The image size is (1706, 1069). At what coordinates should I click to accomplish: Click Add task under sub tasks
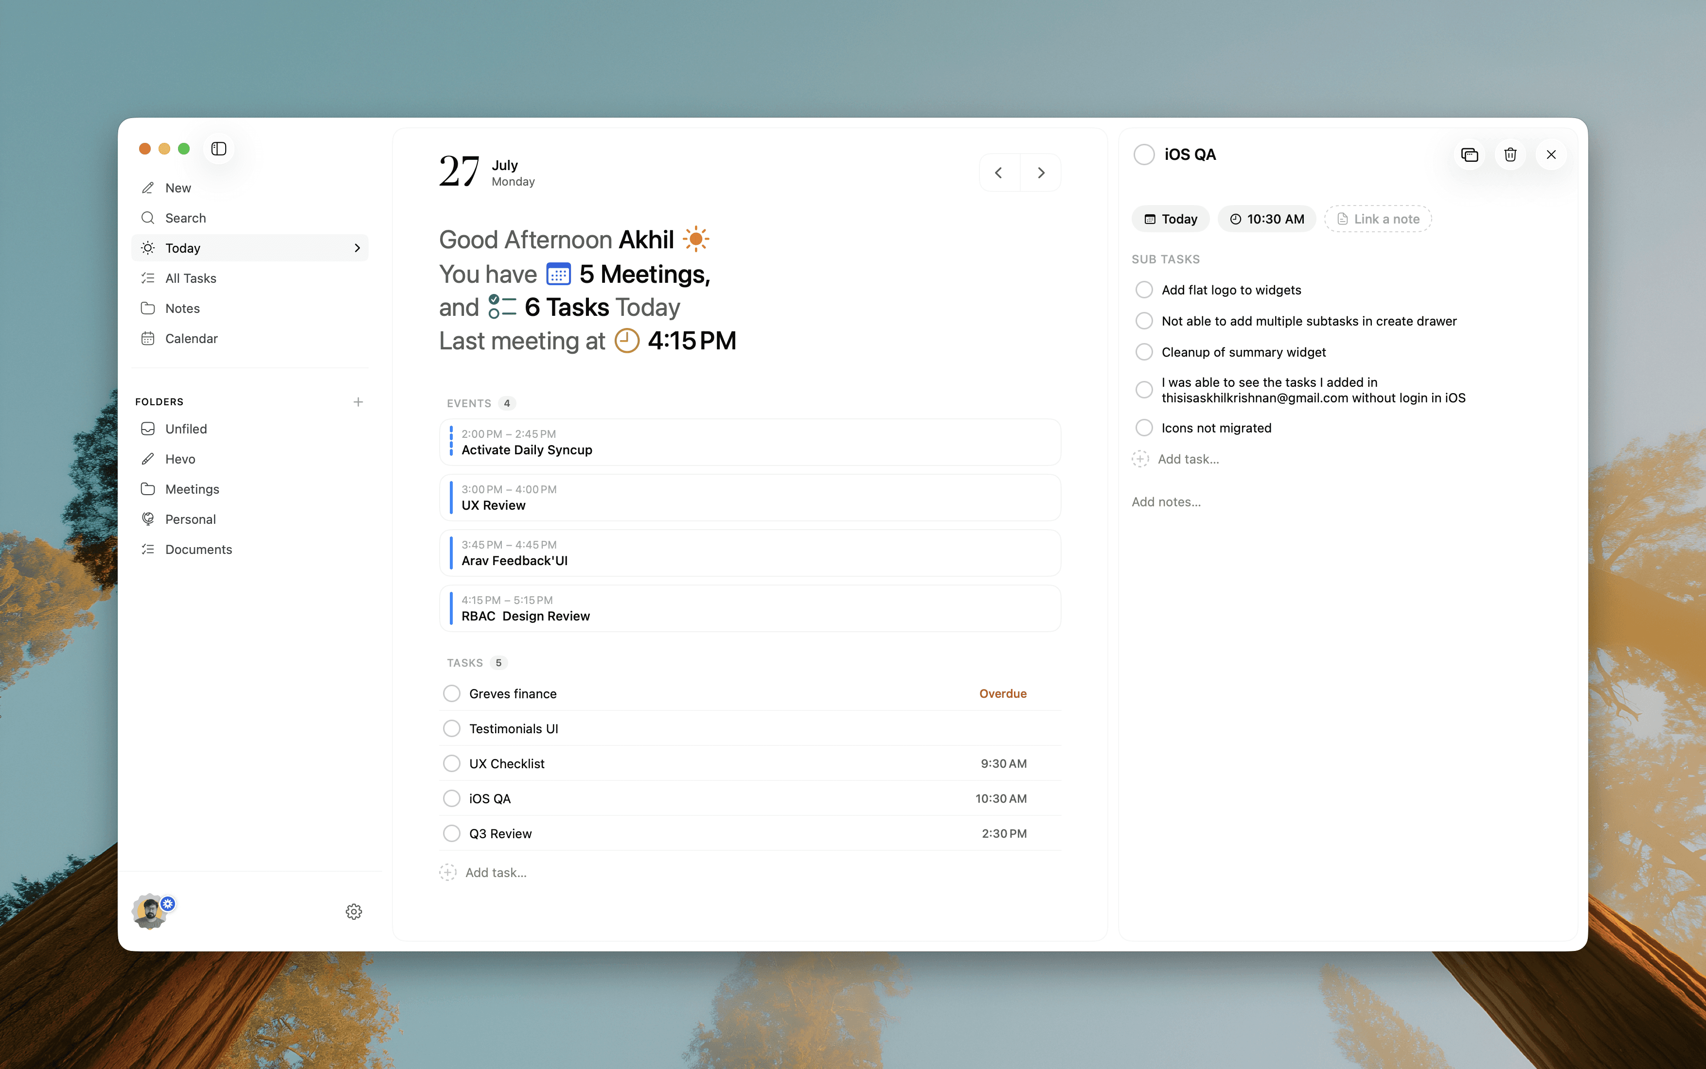point(1175,459)
